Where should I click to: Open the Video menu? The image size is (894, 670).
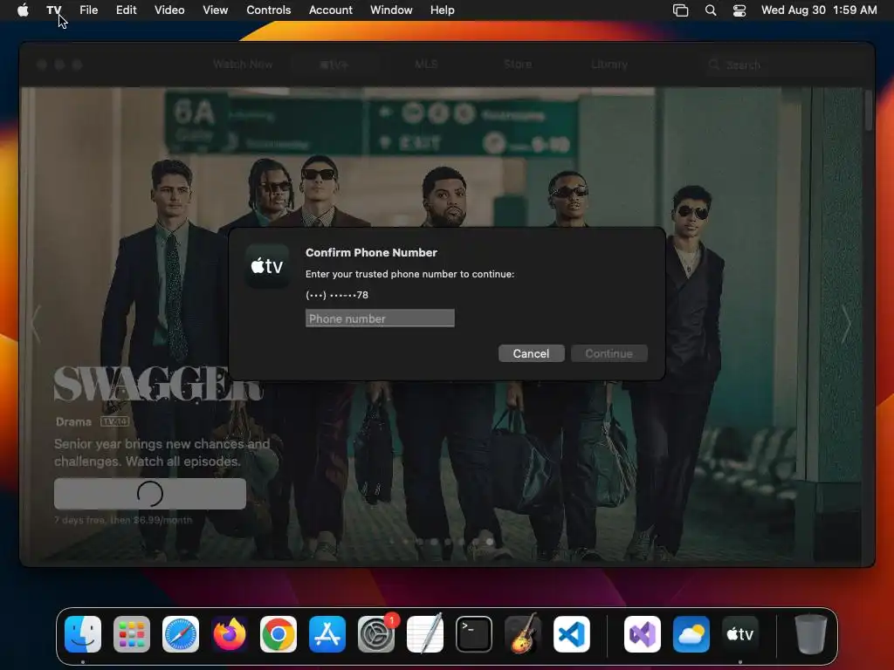click(x=169, y=10)
